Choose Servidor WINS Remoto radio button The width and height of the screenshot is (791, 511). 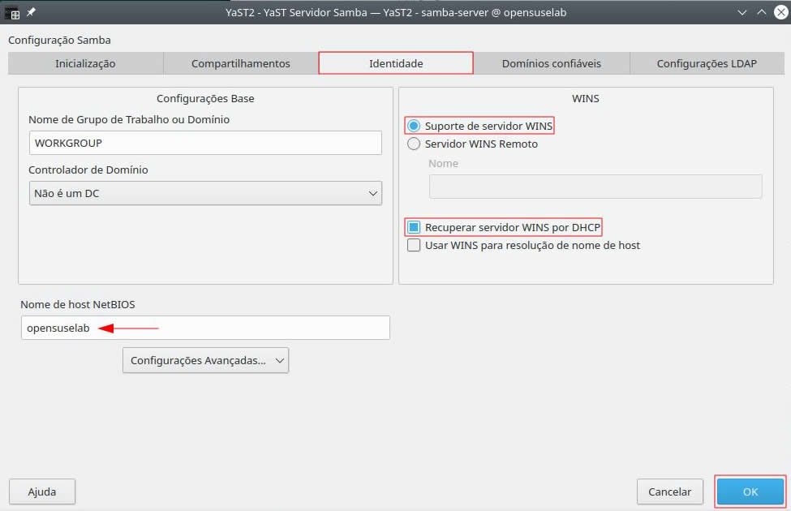[x=415, y=144]
